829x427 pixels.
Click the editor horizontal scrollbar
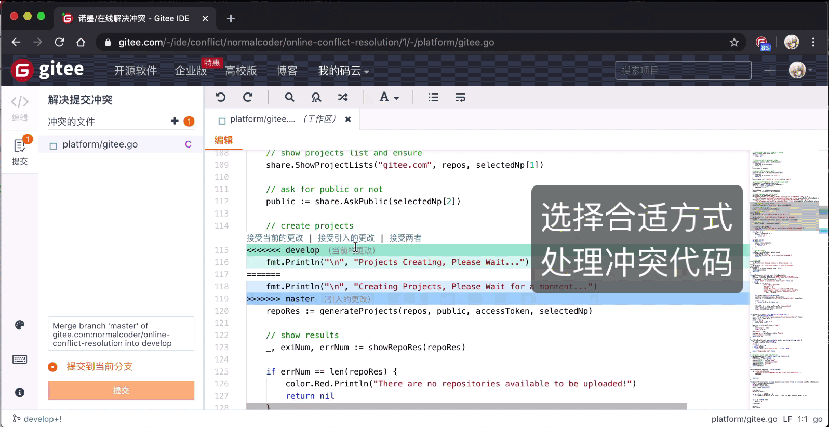click(466, 406)
